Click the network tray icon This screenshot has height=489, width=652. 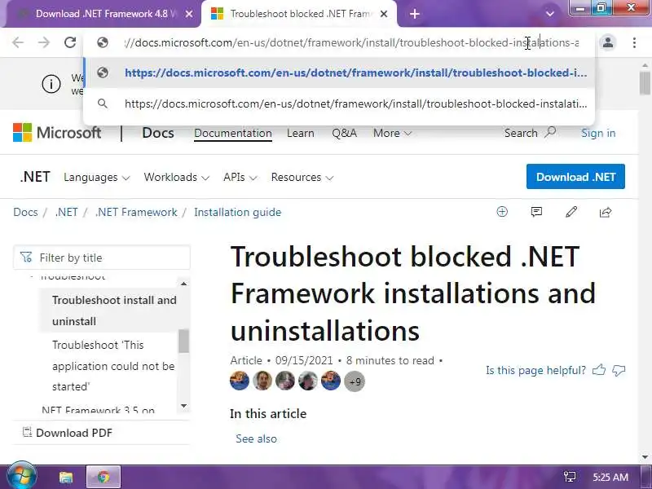569,477
